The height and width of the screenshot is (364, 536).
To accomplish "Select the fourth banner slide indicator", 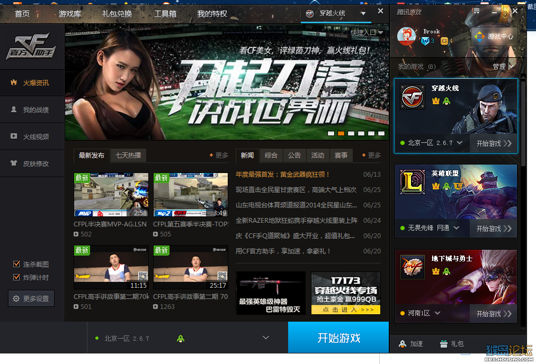I will 361,133.
